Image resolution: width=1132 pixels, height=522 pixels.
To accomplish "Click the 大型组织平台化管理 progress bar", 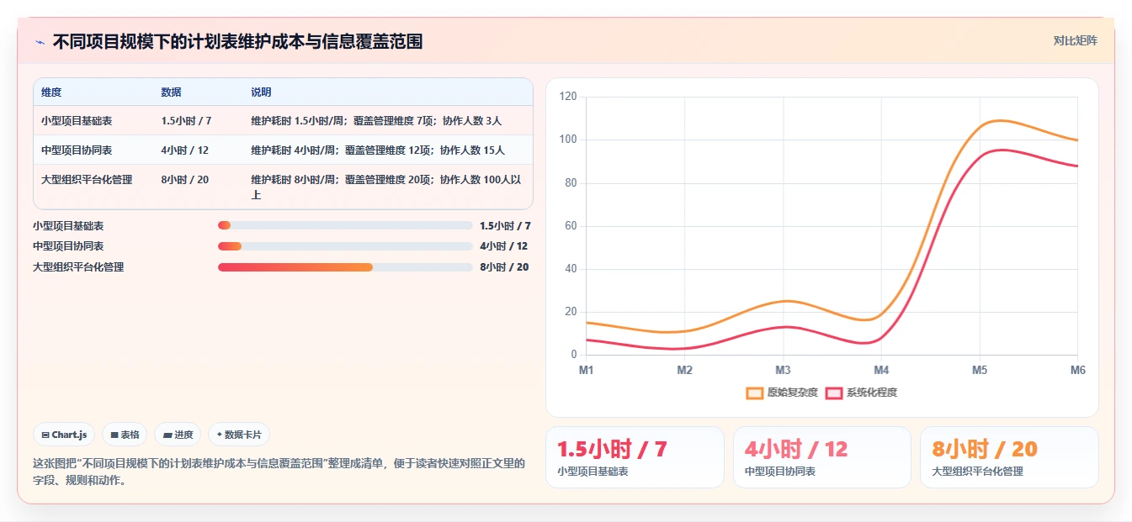I will point(345,267).
